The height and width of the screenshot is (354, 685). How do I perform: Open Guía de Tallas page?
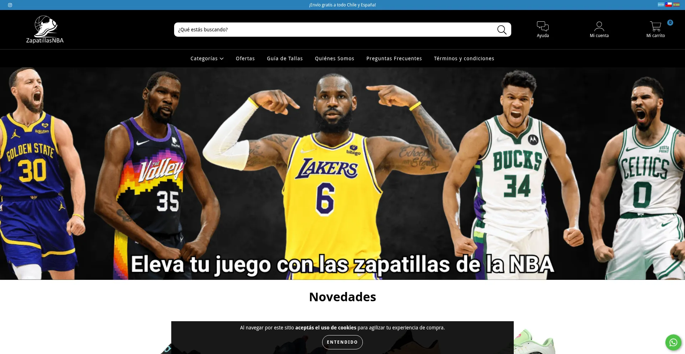[285, 58]
